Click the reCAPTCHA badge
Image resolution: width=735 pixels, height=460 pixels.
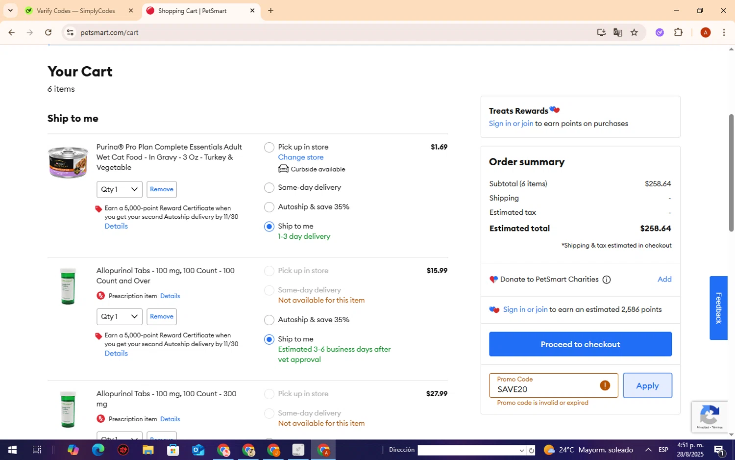coord(710,417)
